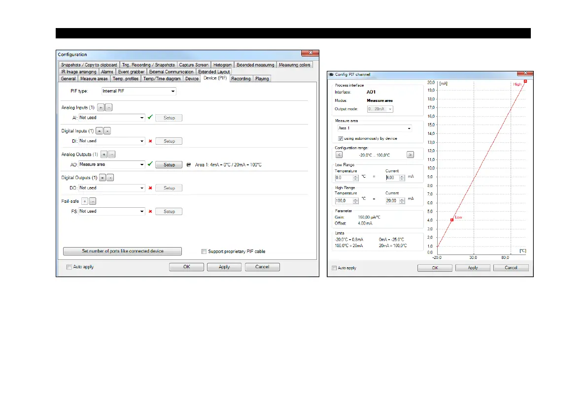Add an analog input with plus button

tap(101, 108)
